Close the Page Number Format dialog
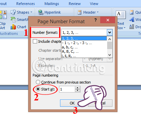141x120 pixels. 107,20
